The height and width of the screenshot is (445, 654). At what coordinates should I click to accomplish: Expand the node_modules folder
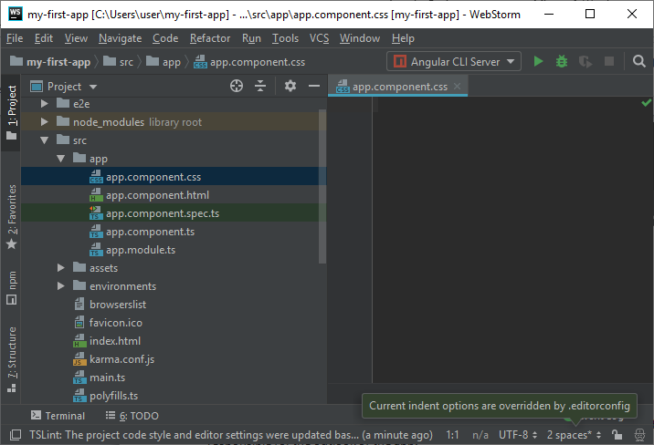point(44,122)
